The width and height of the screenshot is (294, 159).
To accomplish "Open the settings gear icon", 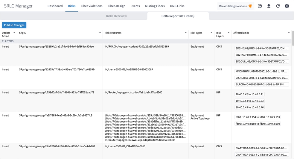I will coord(287,6).
